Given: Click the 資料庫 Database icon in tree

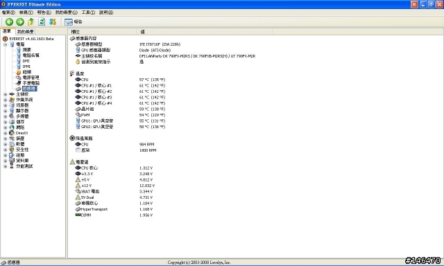Looking at the screenshot, I should pos(12,161).
